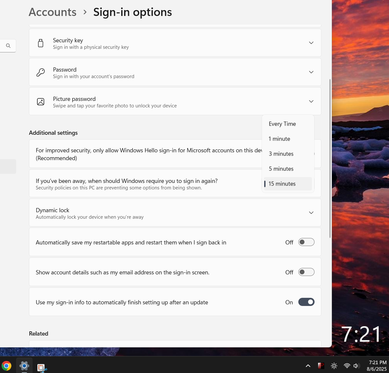This screenshot has height=373, width=389.
Task: Turn off use sign-in info after update
Action: 306,302
